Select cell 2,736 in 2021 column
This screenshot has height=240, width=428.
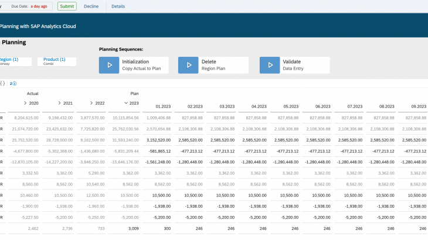[67, 228]
